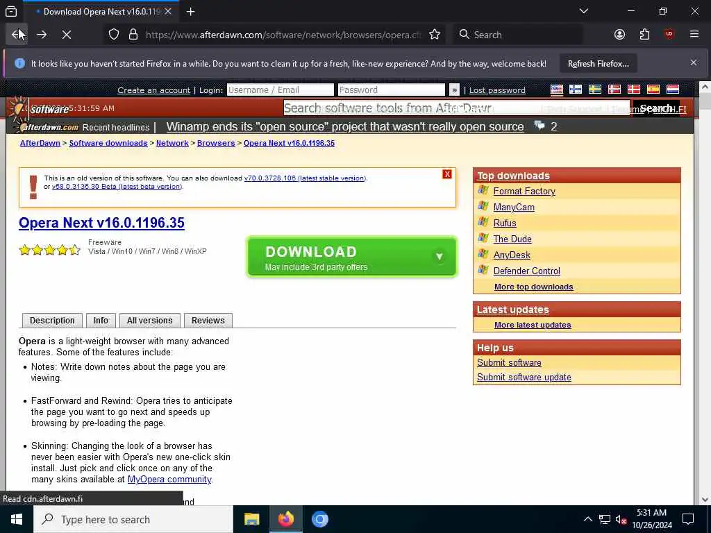This screenshot has height=533, width=711.
Task: Open the v70.0.3728.106 latest stable version link
Action: tap(306, 178)
